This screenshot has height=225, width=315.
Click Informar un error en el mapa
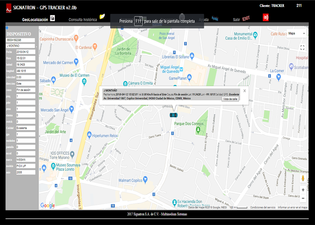(x=292, y=207)
